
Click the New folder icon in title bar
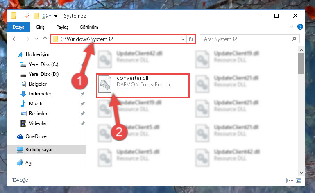click(x=36, y=16)
